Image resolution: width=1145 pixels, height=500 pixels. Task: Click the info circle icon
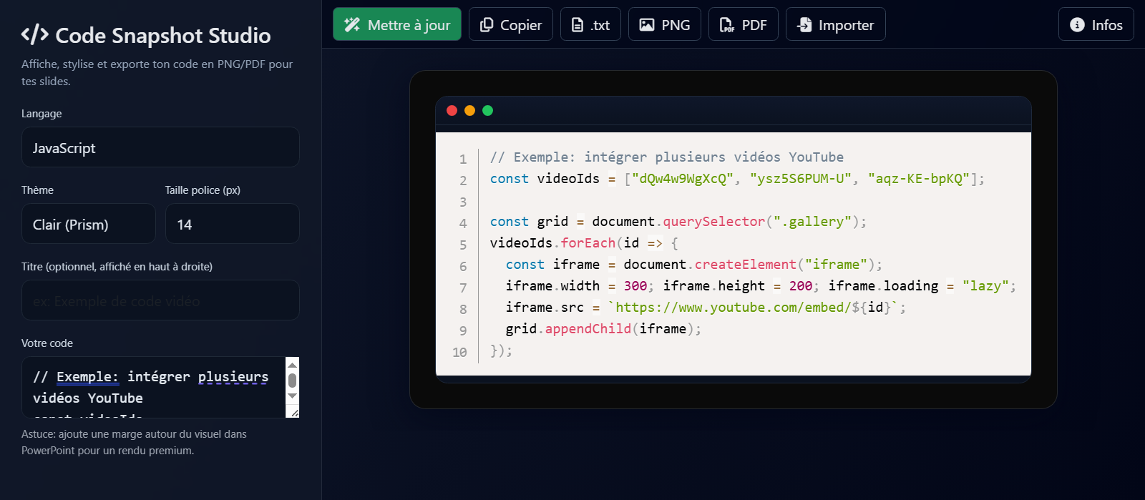coord(1076,25)
